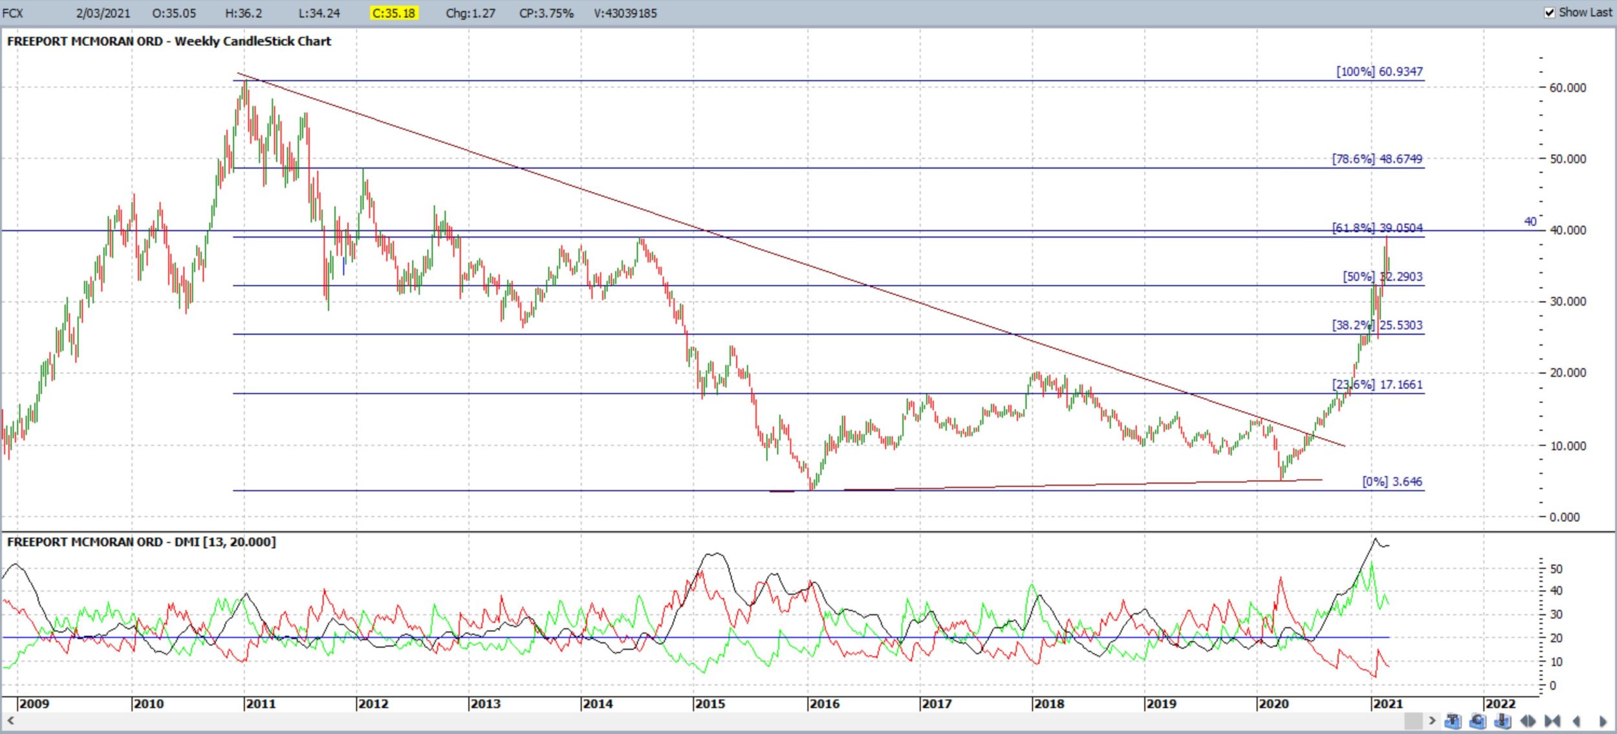This screenshot has height=734, width=1617.
Task: Click the [100%] 60.9347 Fibonacci label
Action: click(x=1380, y=72)
